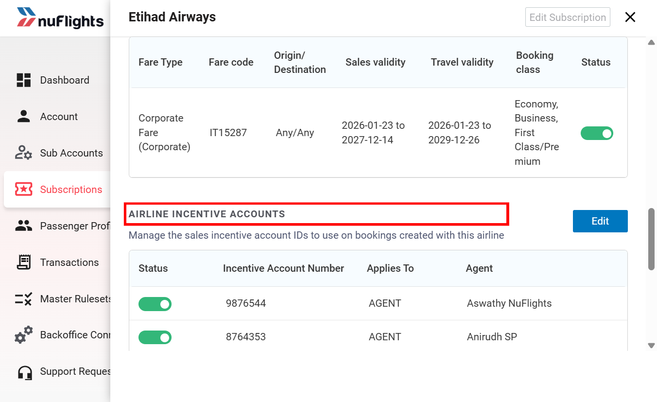Open the Master Rulesets menu item

pos(75,299)
